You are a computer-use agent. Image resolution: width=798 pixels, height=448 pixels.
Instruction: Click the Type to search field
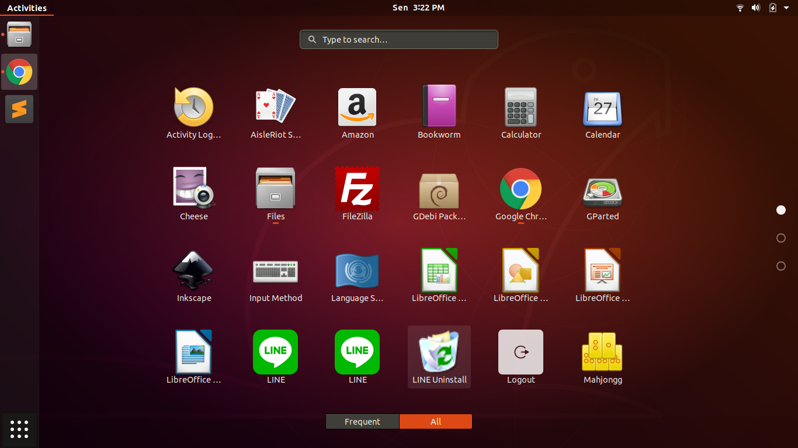[399, 40]
